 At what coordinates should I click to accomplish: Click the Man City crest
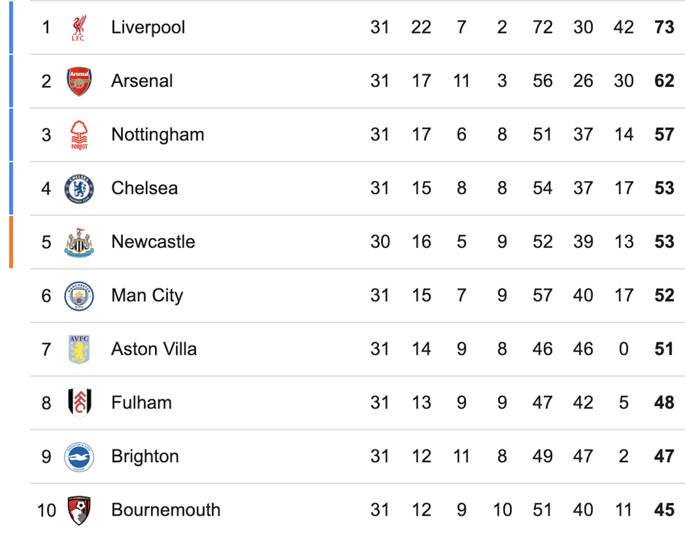[79, 296]
